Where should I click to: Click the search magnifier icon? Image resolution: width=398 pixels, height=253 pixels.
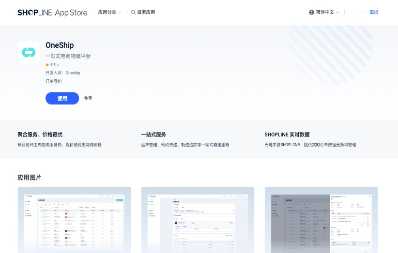(x=133, y=12)
